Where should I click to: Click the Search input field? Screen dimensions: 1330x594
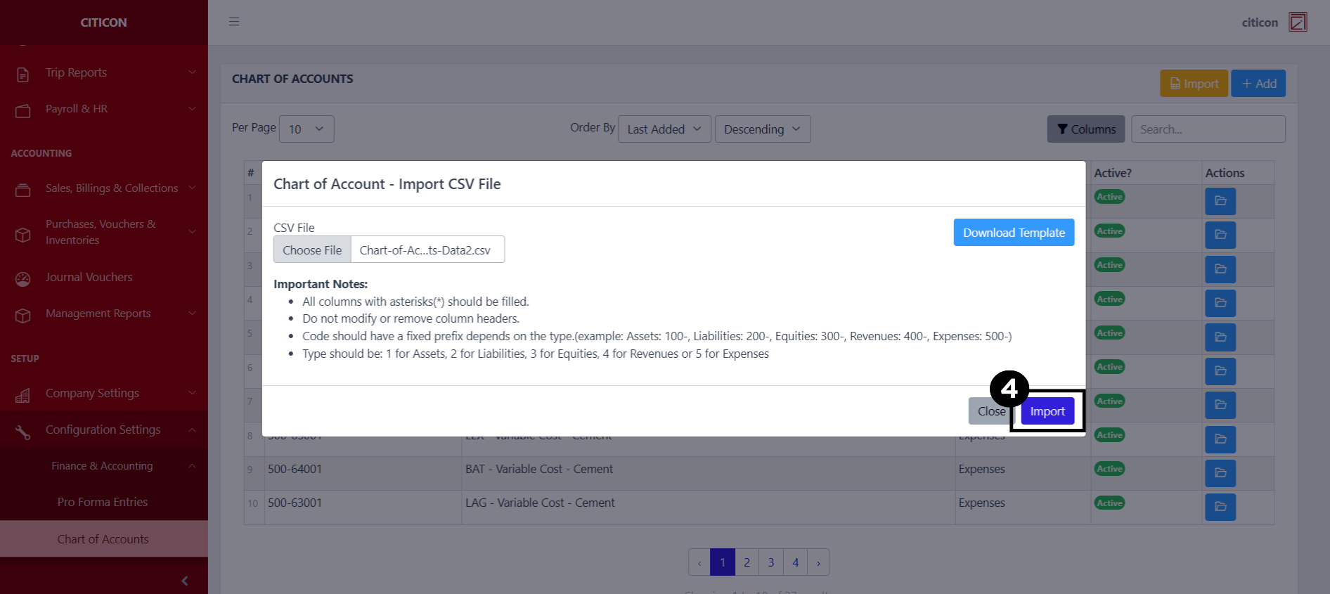pyautogui.click(x=1208, y=129)
